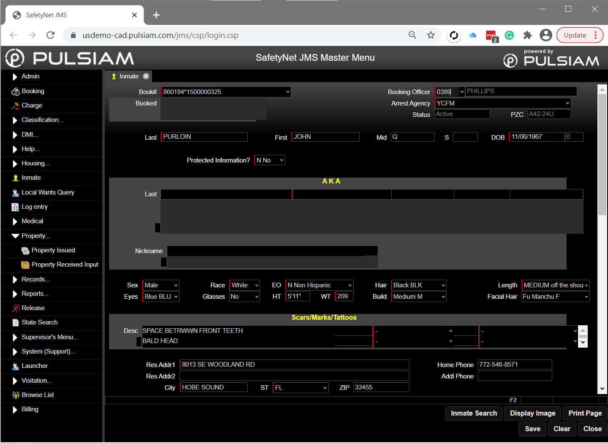Open the Book# dropdown
This screenshot has width=608, height=443.
(287, 92)
